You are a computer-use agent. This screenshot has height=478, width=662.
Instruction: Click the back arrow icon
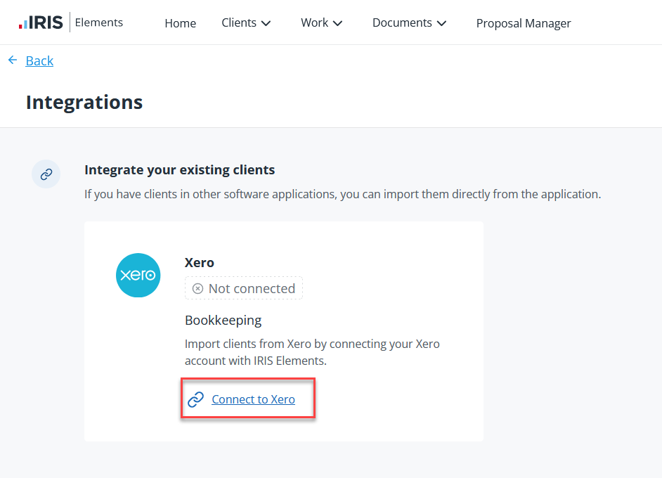click(13, 60)
